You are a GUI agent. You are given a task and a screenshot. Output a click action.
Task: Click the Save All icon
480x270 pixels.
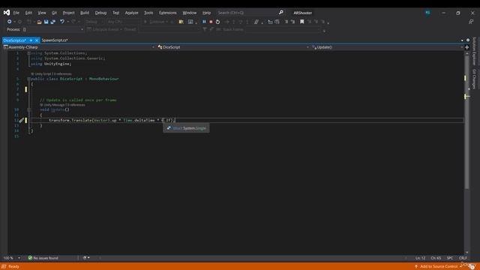[53, 22]
